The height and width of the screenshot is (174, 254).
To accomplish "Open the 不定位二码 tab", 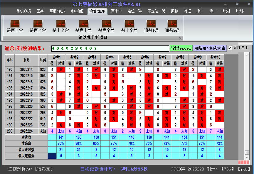I will (156, 11).
